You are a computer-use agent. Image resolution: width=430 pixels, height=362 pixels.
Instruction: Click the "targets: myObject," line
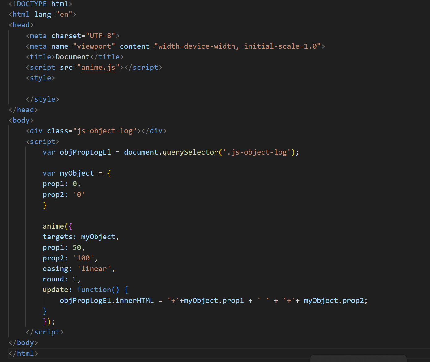pos(81,237)
